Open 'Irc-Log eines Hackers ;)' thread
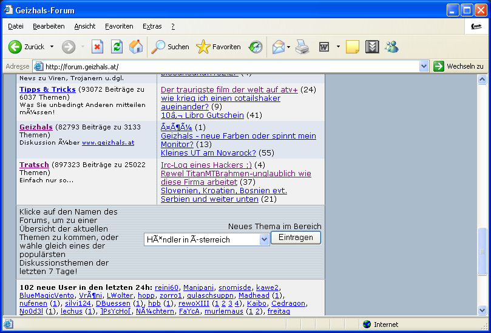This screenshot has height=333, width=491. 206,165
